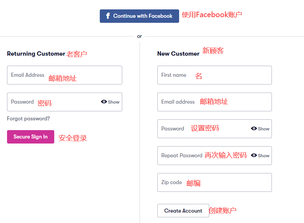Focus the Zip code input field
304x223 pixels.
[214, 182]
